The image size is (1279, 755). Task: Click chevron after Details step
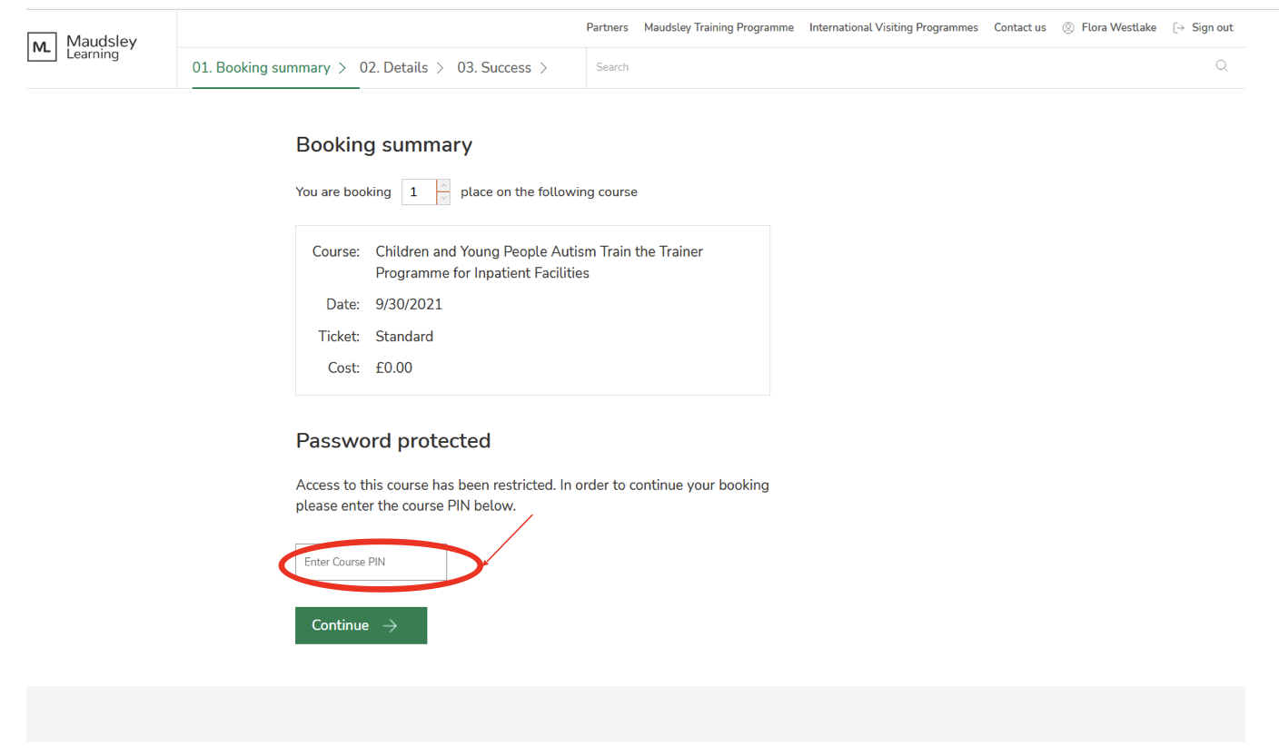[x=440, y=68]
